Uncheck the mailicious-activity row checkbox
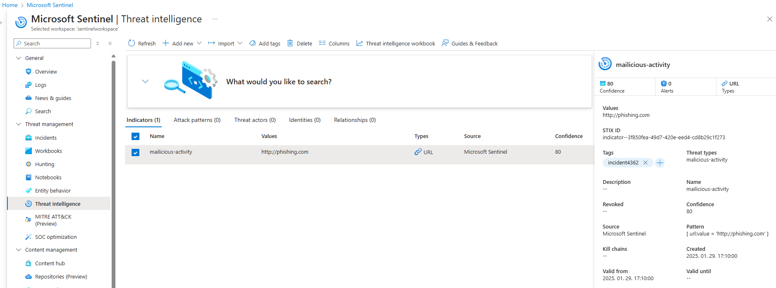 click(135, 152)
